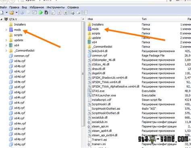
Task: Click the green arrow toolbar icon
Action: 41,13
